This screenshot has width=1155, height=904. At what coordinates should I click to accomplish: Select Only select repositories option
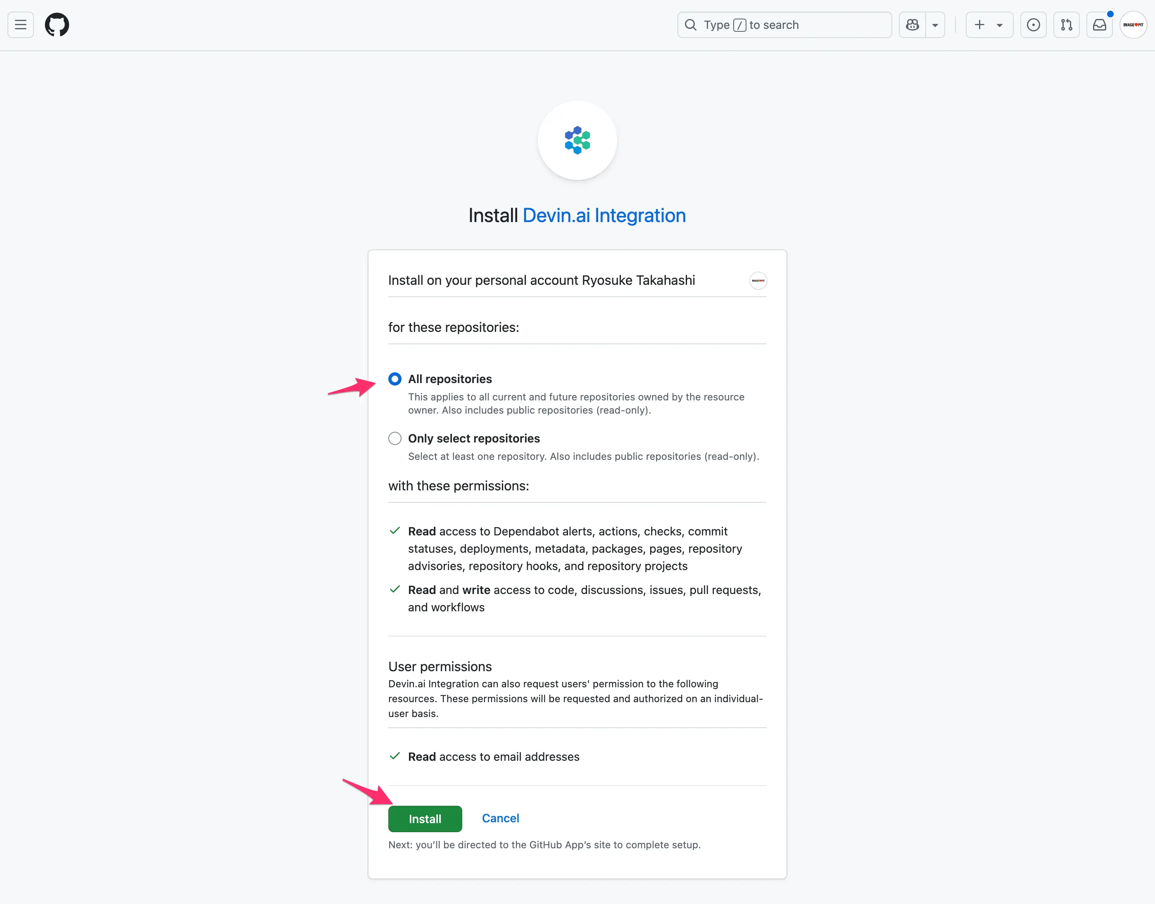point(395,438)
